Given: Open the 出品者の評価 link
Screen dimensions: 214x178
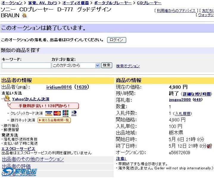Looking at the screenshot, I should click(x=16, y=166).
